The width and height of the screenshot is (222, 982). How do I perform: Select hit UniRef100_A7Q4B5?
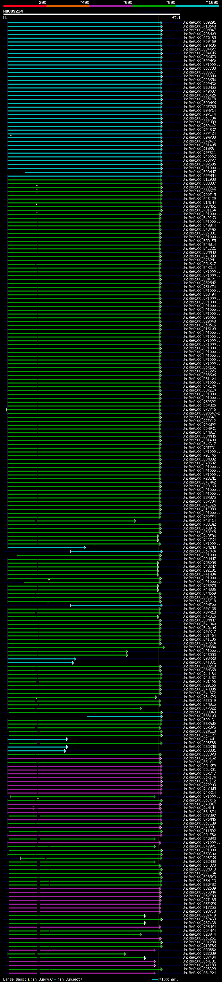[x=199, y=38]
